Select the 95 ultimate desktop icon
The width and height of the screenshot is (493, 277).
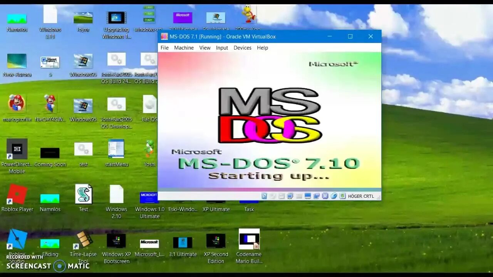pyautogui.click(x=216, y=21)
